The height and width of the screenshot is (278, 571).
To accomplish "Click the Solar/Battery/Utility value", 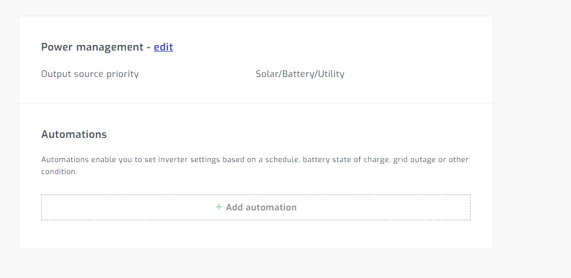I will [x=300, y=74].
